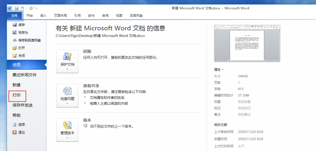Click the 从不 last printed value

point(241,146)
